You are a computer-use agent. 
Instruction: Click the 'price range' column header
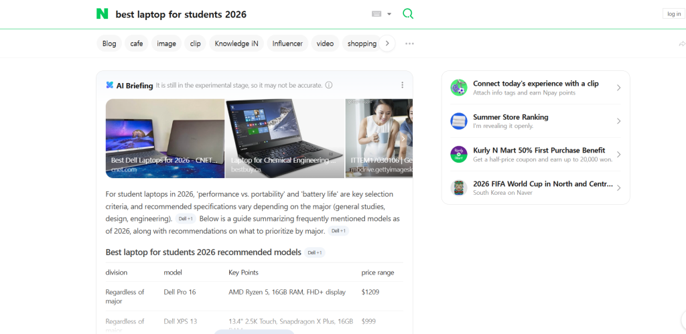[x=378, y=272]
